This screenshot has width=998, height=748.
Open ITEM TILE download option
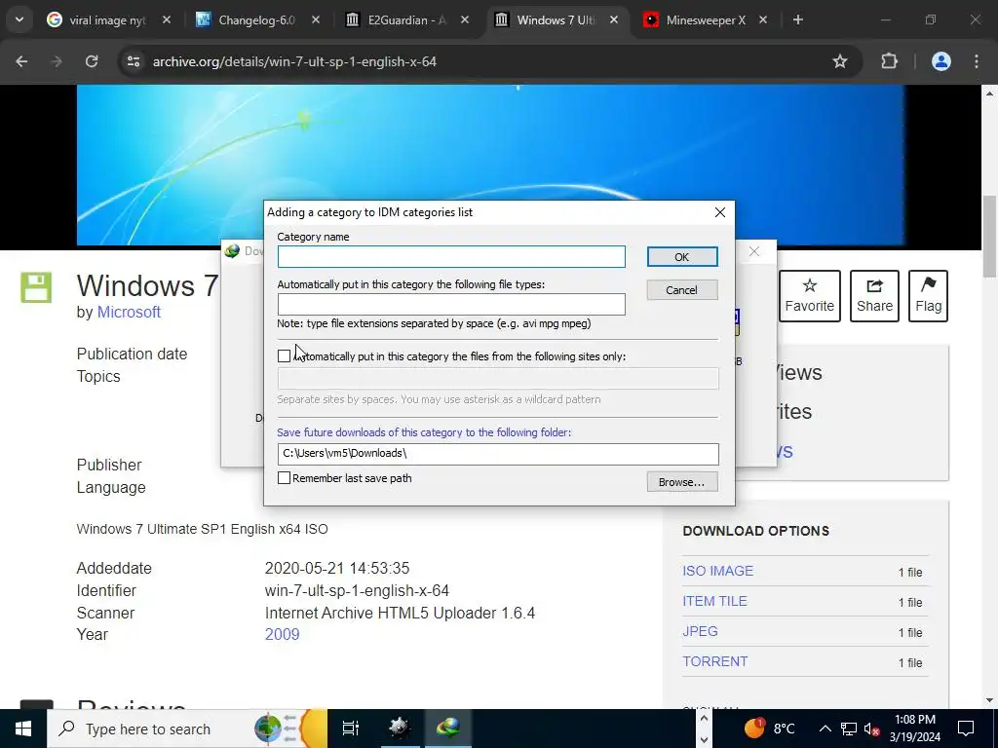click(x=714, y=601)
